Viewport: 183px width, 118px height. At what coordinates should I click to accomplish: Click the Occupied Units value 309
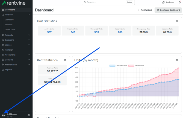coord(96,32)
